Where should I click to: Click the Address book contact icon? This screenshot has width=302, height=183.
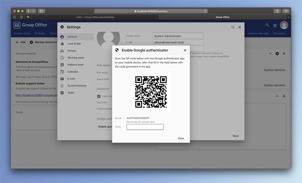click(x=62, y=65)
